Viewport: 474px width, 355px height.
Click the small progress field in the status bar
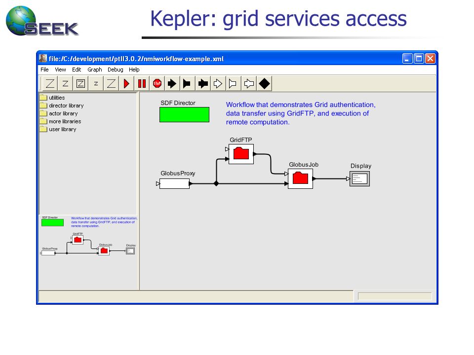[x=395, y=296]
